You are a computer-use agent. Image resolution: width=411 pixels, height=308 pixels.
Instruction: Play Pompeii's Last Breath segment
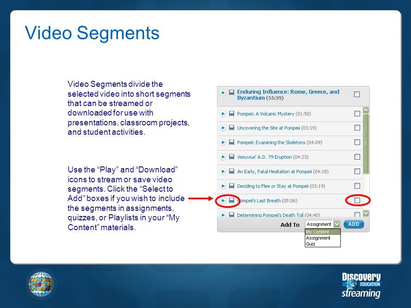(x=223, y=200)
